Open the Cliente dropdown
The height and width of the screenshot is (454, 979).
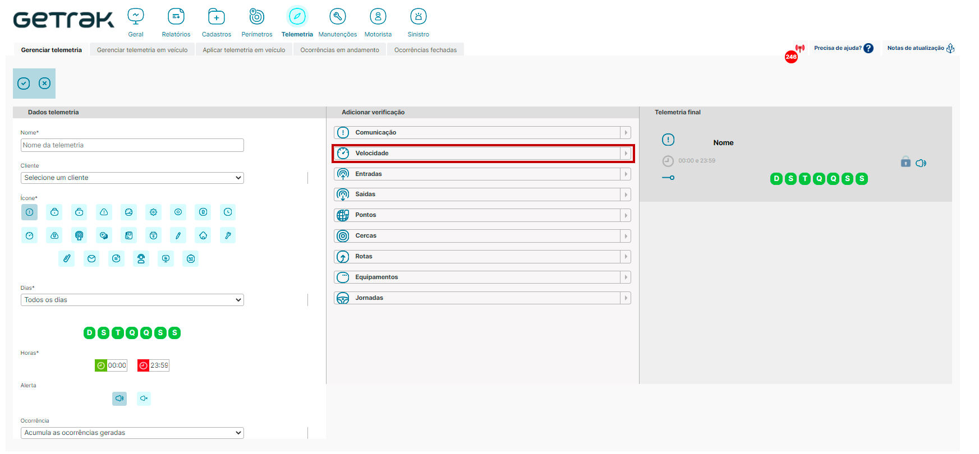(132, 178)
